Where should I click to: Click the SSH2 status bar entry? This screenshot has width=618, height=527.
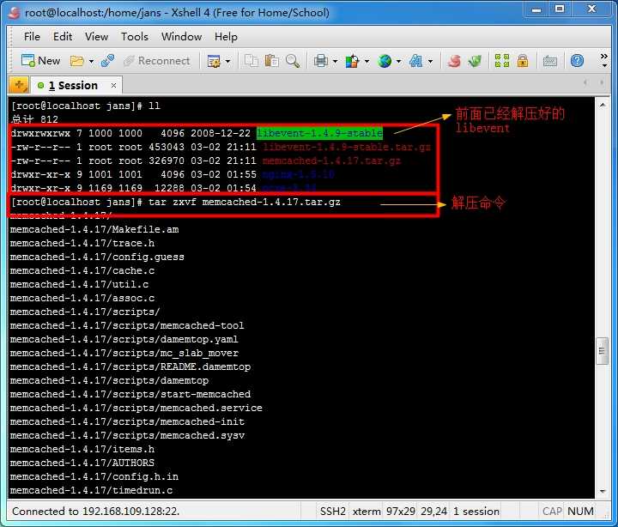[x=333, y=512]
